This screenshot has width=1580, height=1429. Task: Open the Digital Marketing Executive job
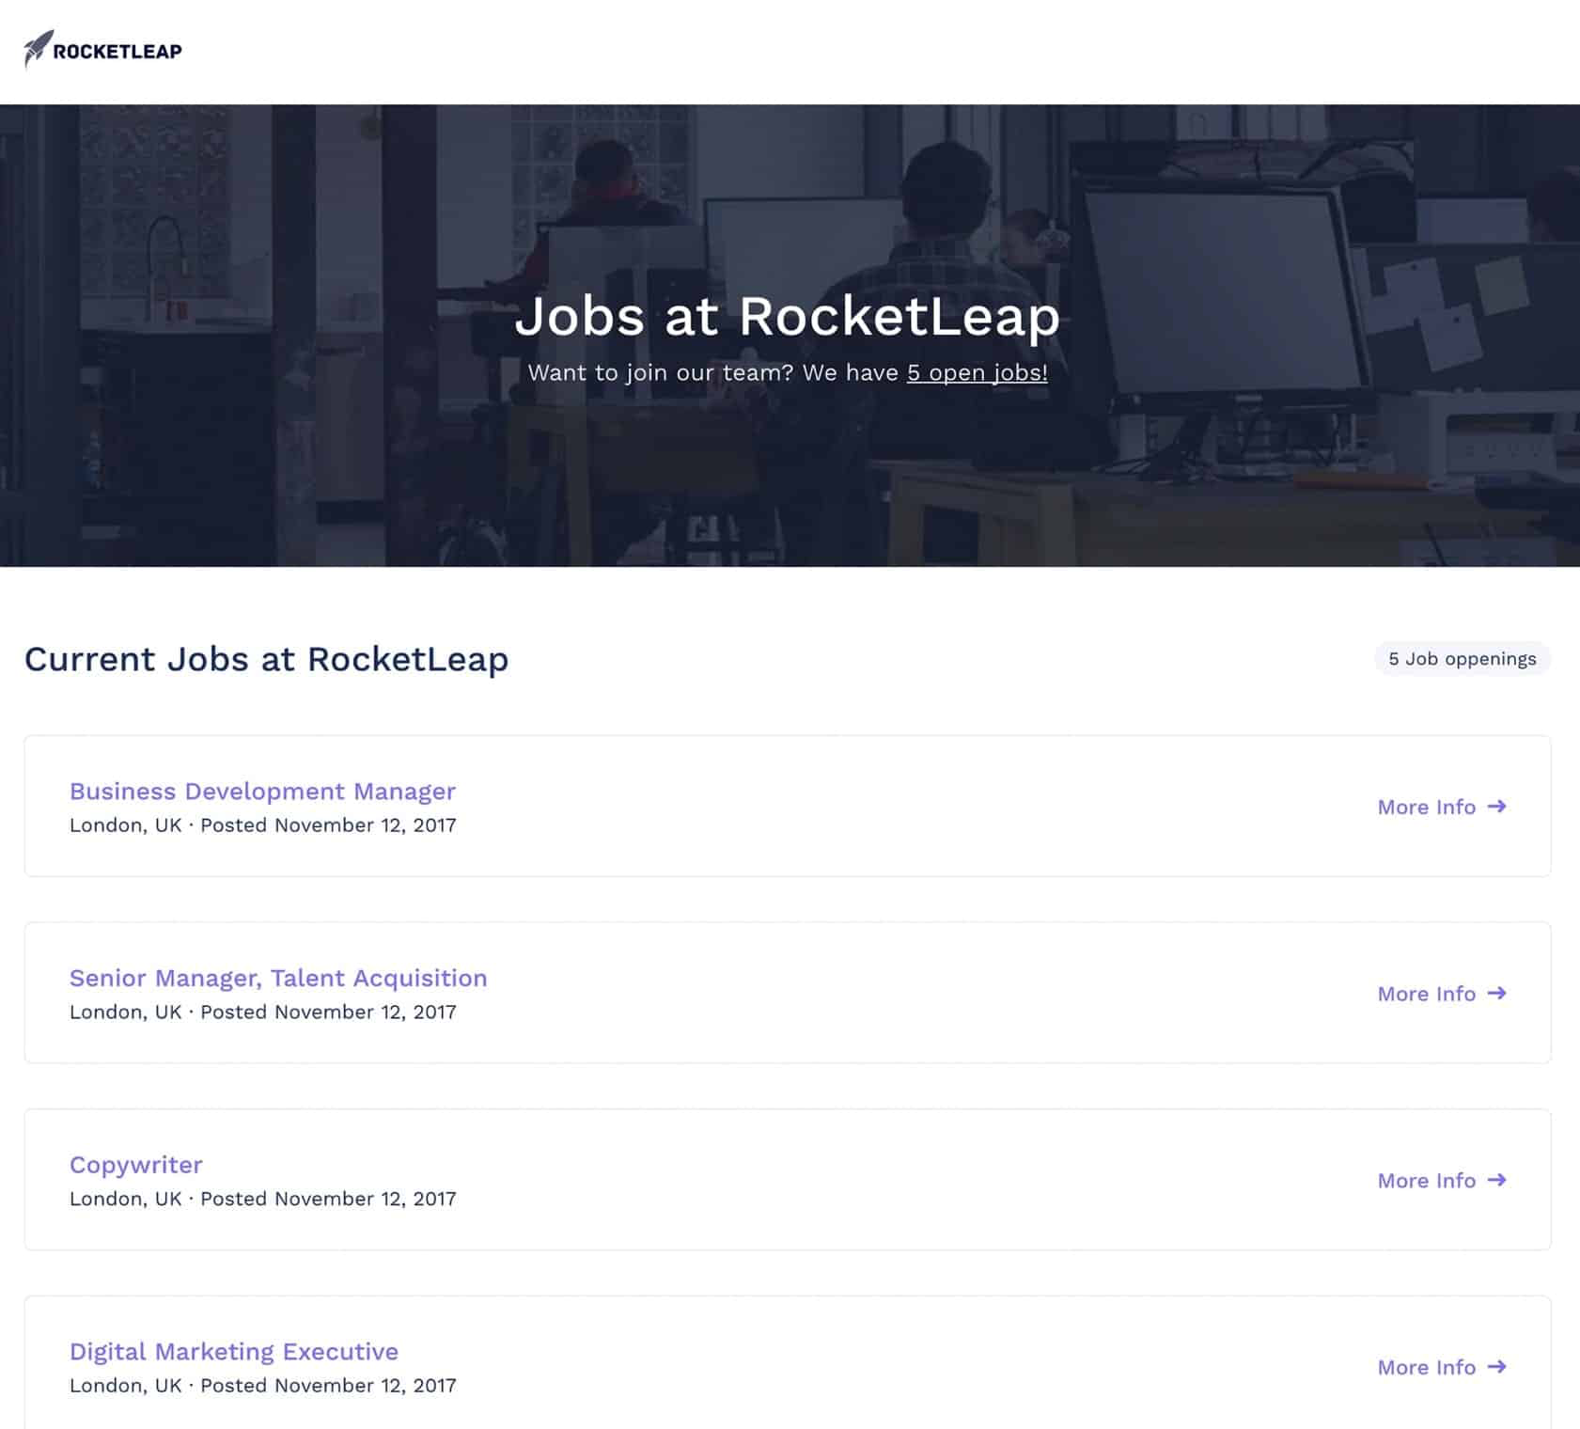tap(234, 1352)
